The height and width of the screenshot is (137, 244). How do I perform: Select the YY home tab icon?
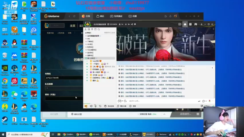pyautogui.click(x=185, y=24)
